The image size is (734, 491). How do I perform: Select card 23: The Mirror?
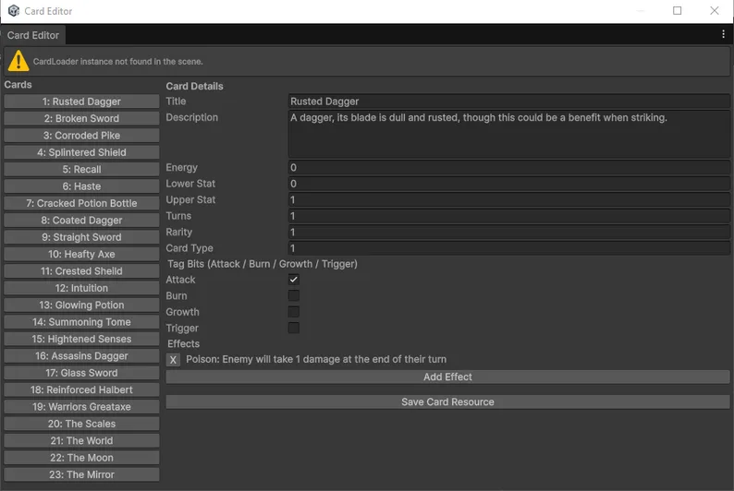pyautogui.click(x=81, y=475)
